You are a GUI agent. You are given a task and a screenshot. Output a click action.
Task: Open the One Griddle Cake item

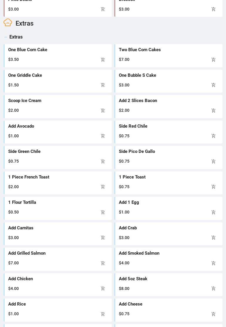tap(25, 75)
